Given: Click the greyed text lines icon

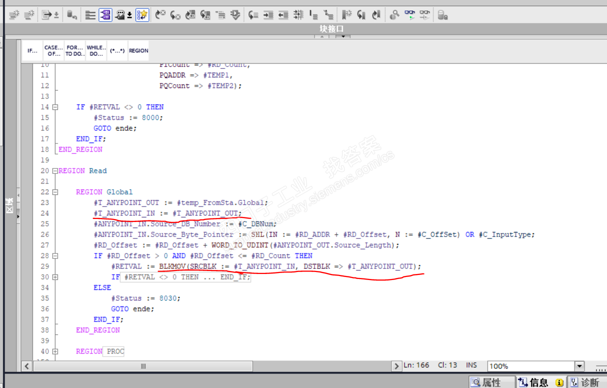Looking at the screenshot, I should click(220, 15).
